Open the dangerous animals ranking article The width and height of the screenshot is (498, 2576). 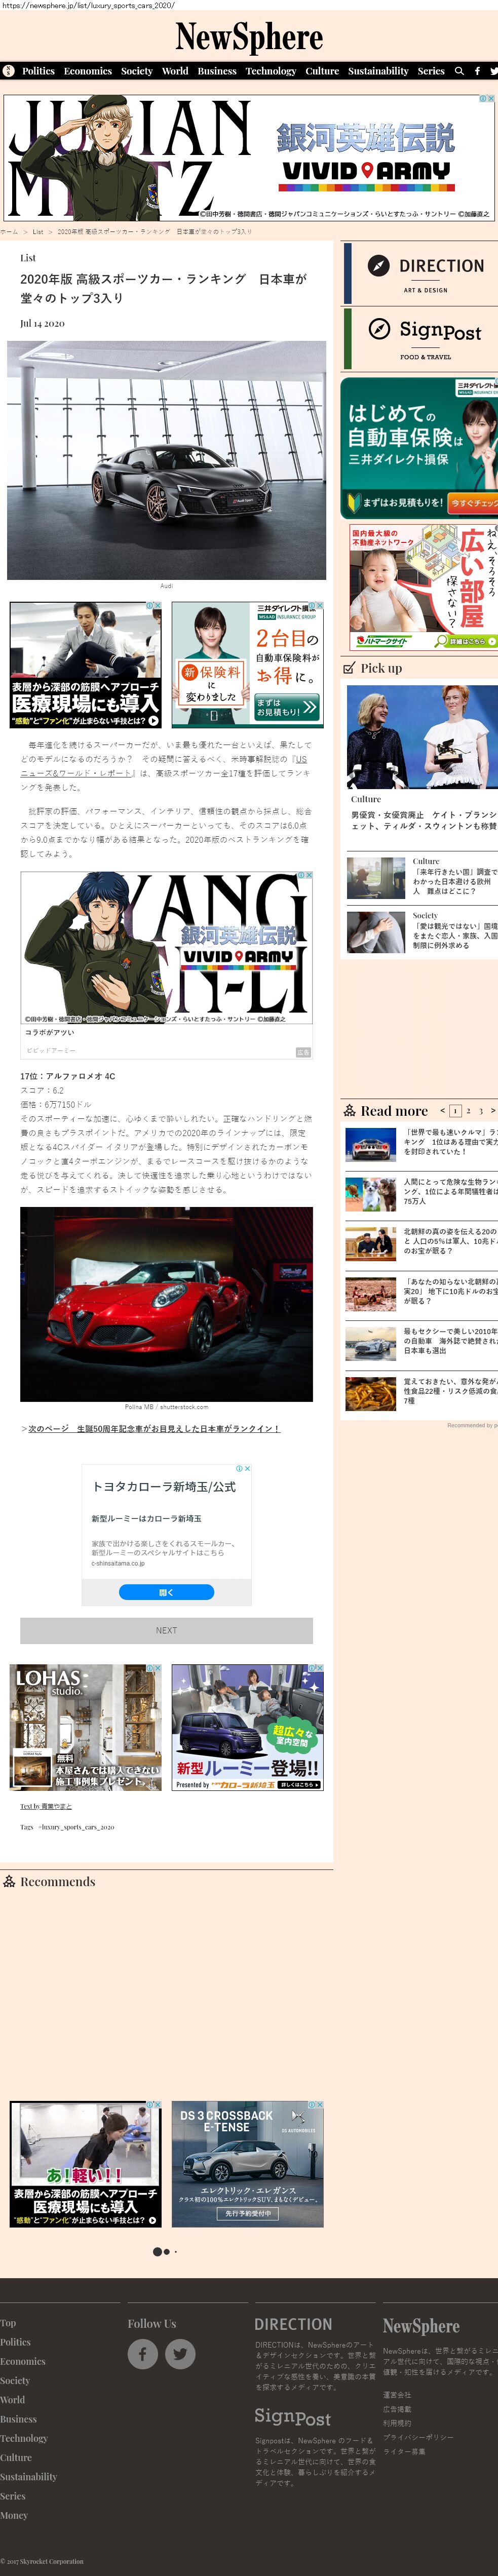(x=450, y=1191)
